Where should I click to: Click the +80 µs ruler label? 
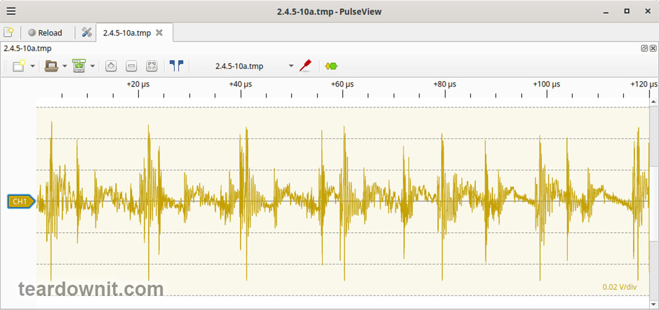(x=444, y=84)
